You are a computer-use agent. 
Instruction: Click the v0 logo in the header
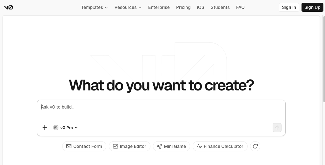click(8, 7)
